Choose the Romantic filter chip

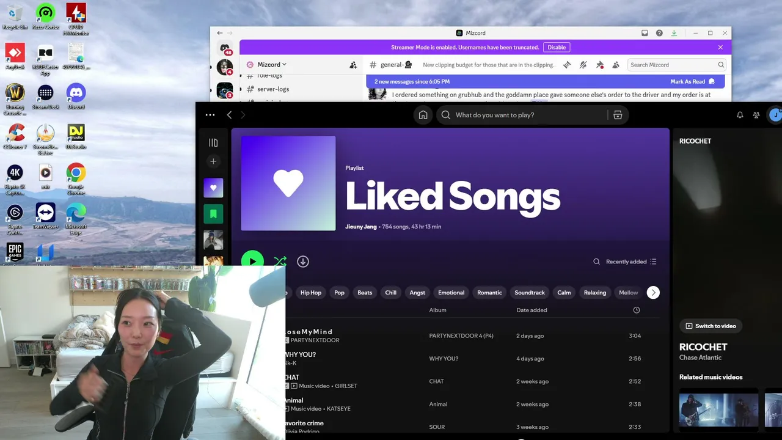point(489,293)
